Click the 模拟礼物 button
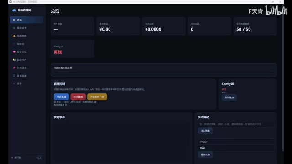This screenshot has width=292, height=164. pyautogui.click(x=205, y=154)
